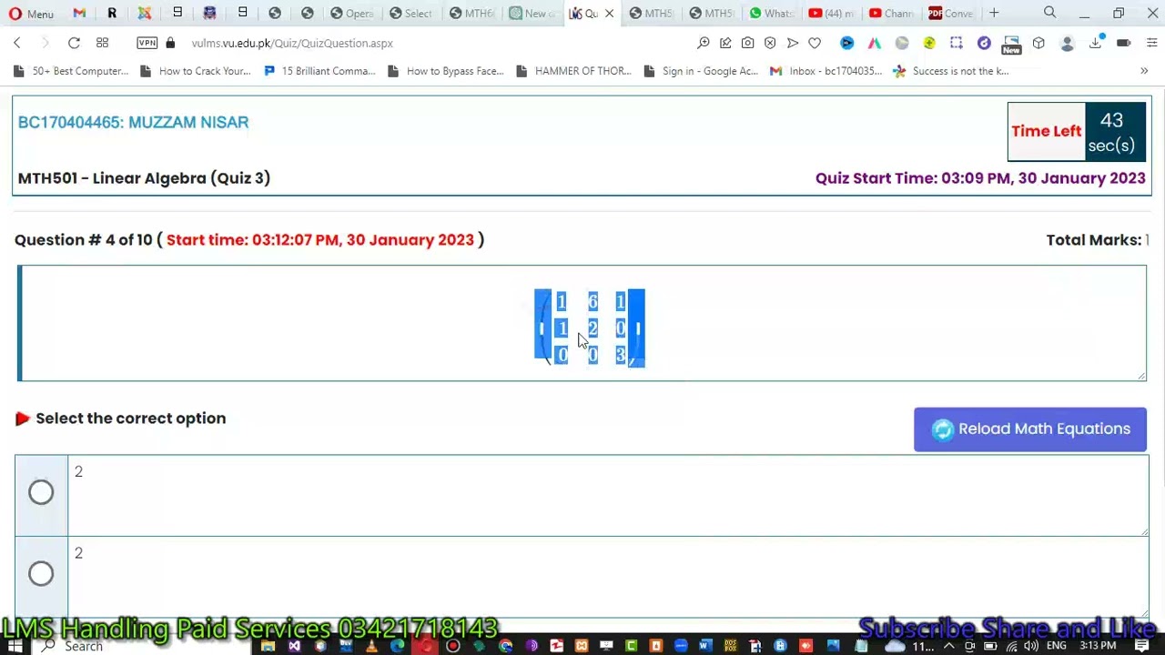Click the student name MUZZAM NISAR
This screenshot has width=1165, height=655.
click(188, 122)
